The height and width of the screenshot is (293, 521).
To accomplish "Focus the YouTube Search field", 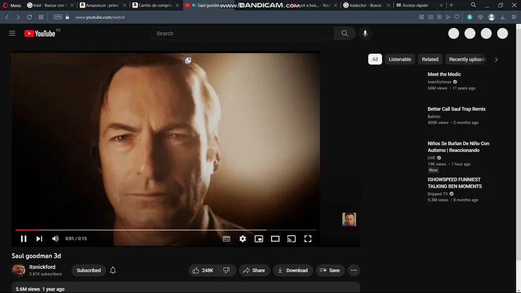I will point(243,33).
